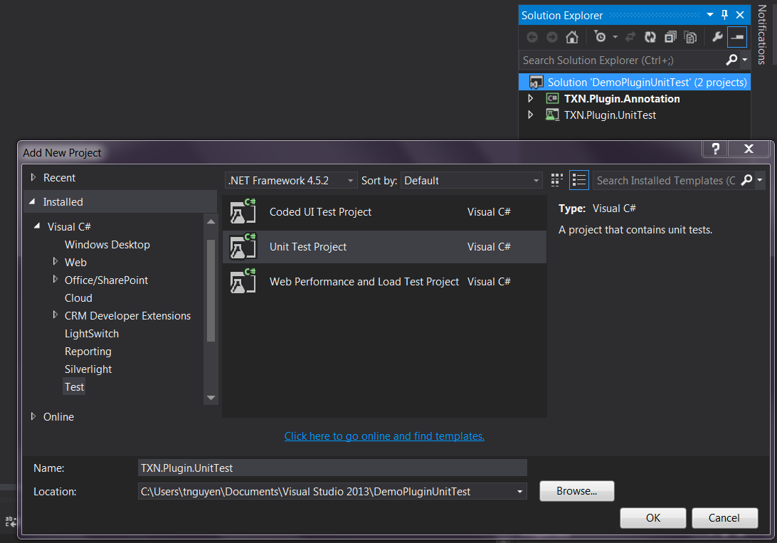777x543 pixels.
Task: Select the Web template category
Action: click(75, 263)
